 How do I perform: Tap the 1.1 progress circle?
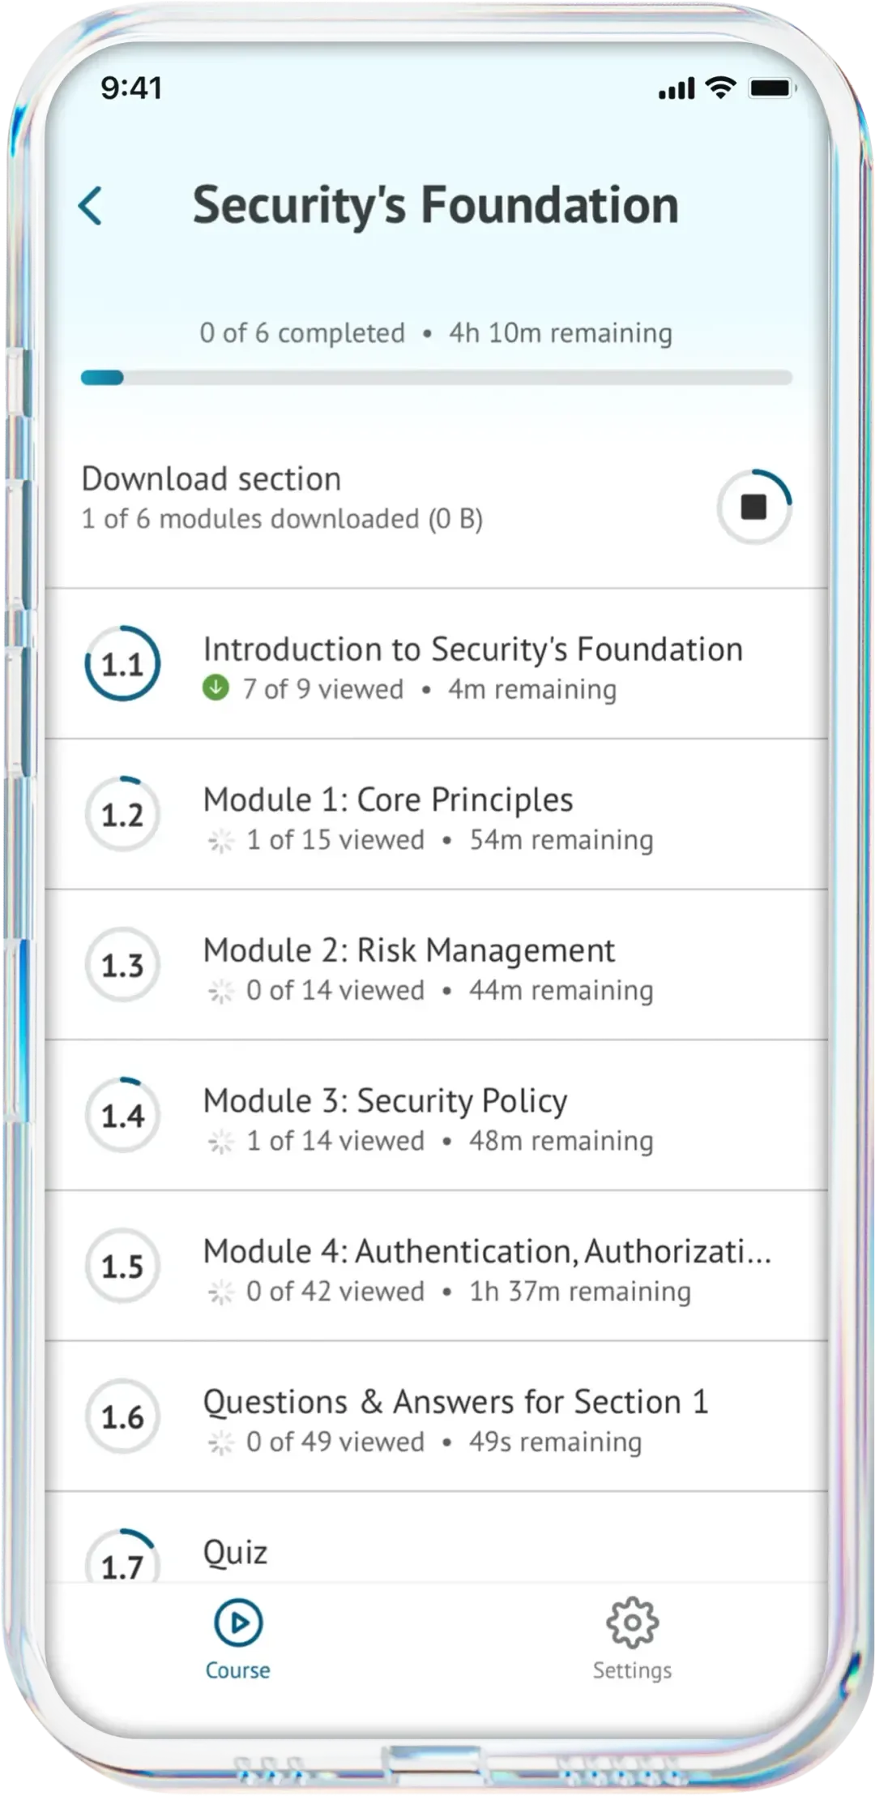pyautogui.click(x=122, y=663)
